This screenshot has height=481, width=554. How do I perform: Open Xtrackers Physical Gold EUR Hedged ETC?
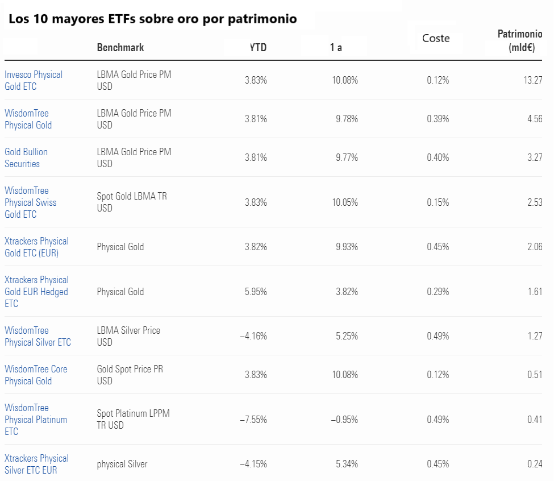(36, 292)
